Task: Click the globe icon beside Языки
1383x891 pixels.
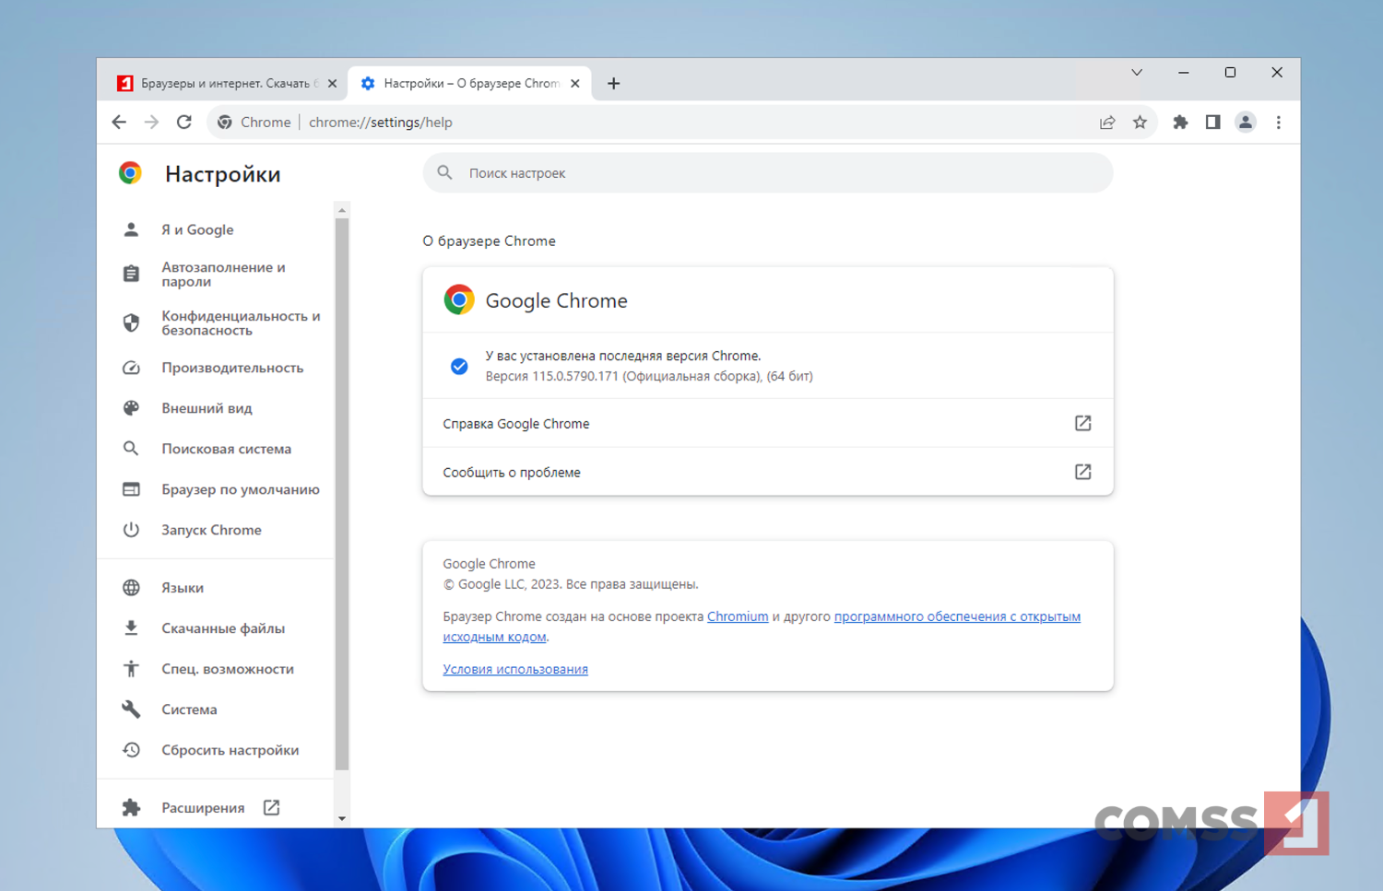Action: click(x=131, y=587)
